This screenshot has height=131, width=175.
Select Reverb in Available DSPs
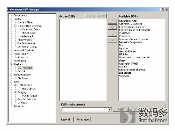(123, 67)
